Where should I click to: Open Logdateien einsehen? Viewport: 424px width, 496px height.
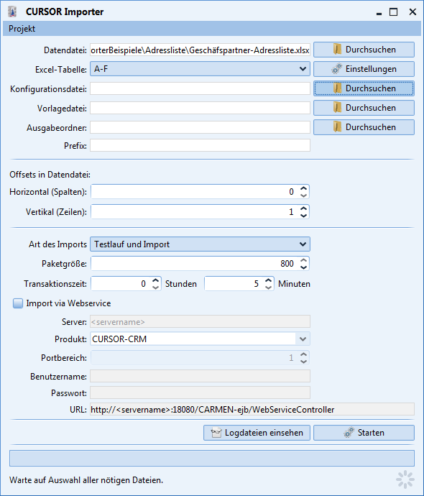point(257,433)
